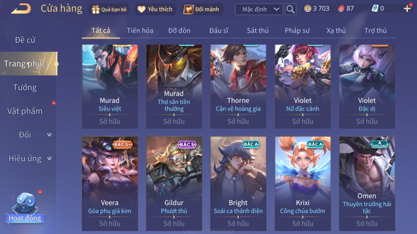417x234 pixels.
Task: Click the golden back arrow icon
Action: [21, 9]
